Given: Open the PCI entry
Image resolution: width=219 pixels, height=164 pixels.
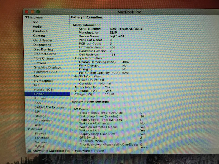Looking at the screenshot, I should tap(37, 85).
